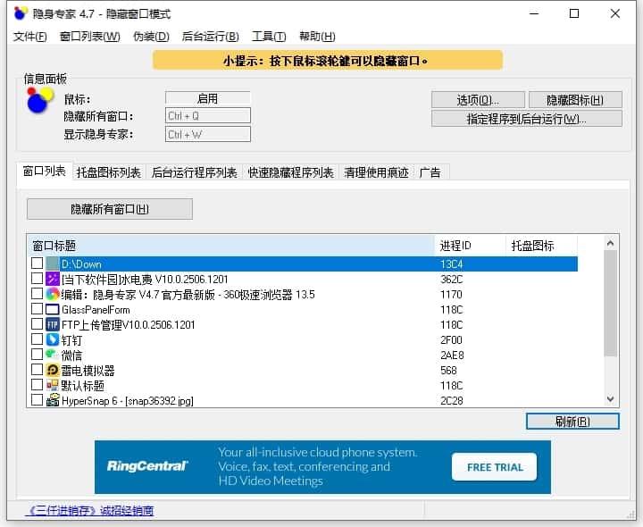Open the 清理使用痕迹 tab

(x=376, y=172)
